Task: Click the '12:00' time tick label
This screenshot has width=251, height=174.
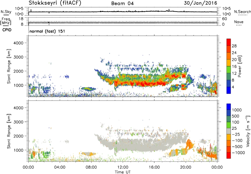Action: (123, 167)
